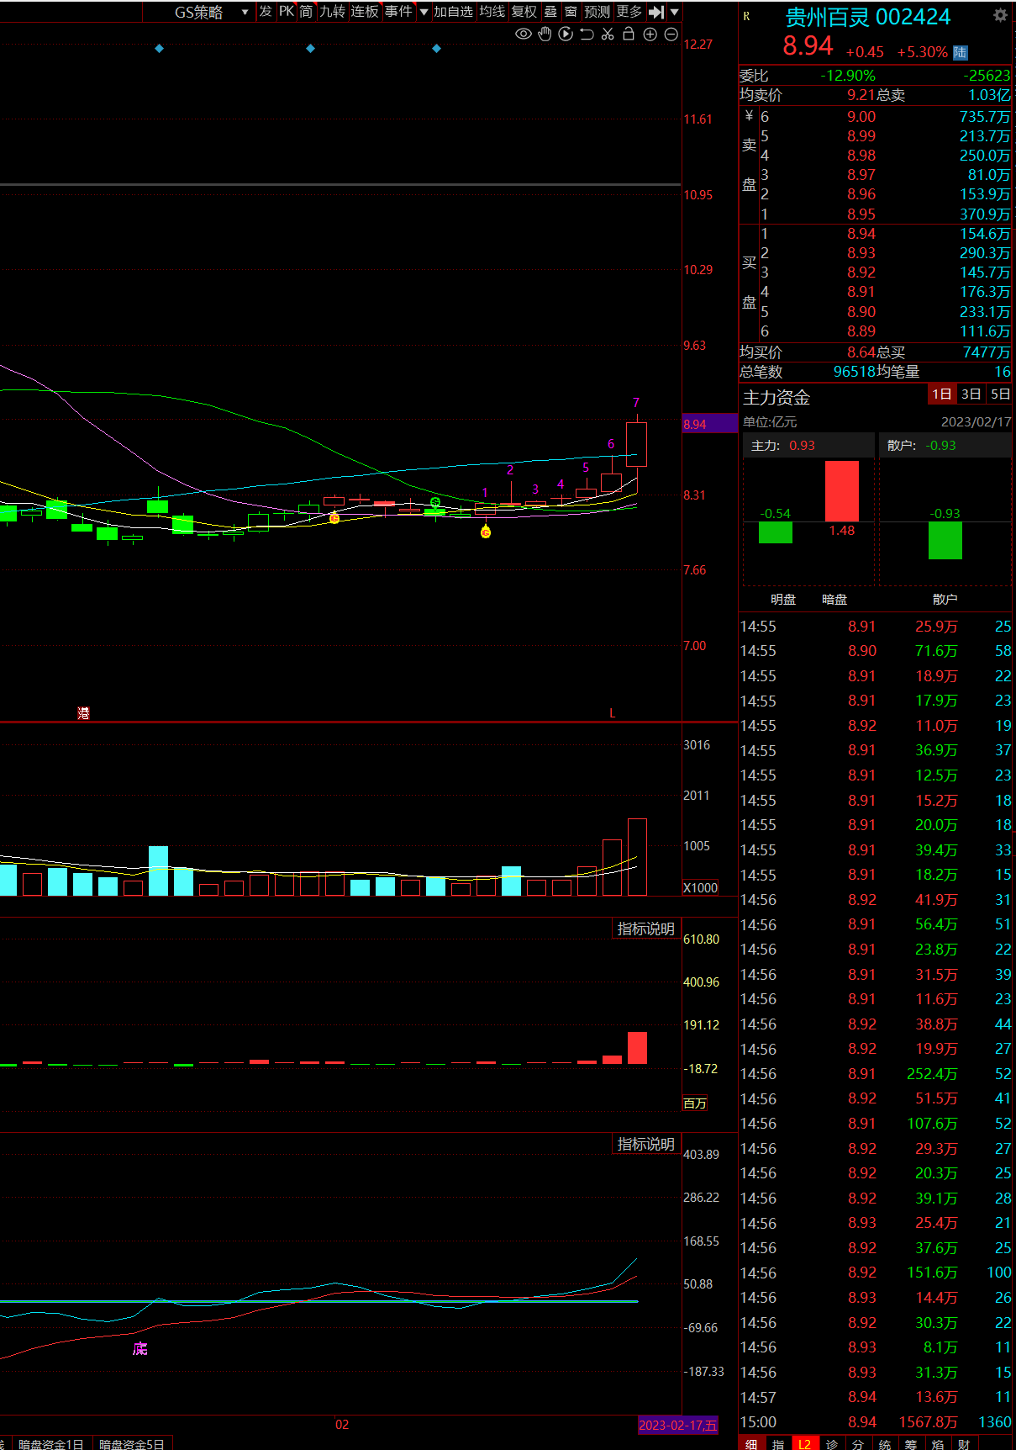Click the green -0.93 散户 bar
This screenshot has height=1450, width=1016.
[x=945, y=541]
